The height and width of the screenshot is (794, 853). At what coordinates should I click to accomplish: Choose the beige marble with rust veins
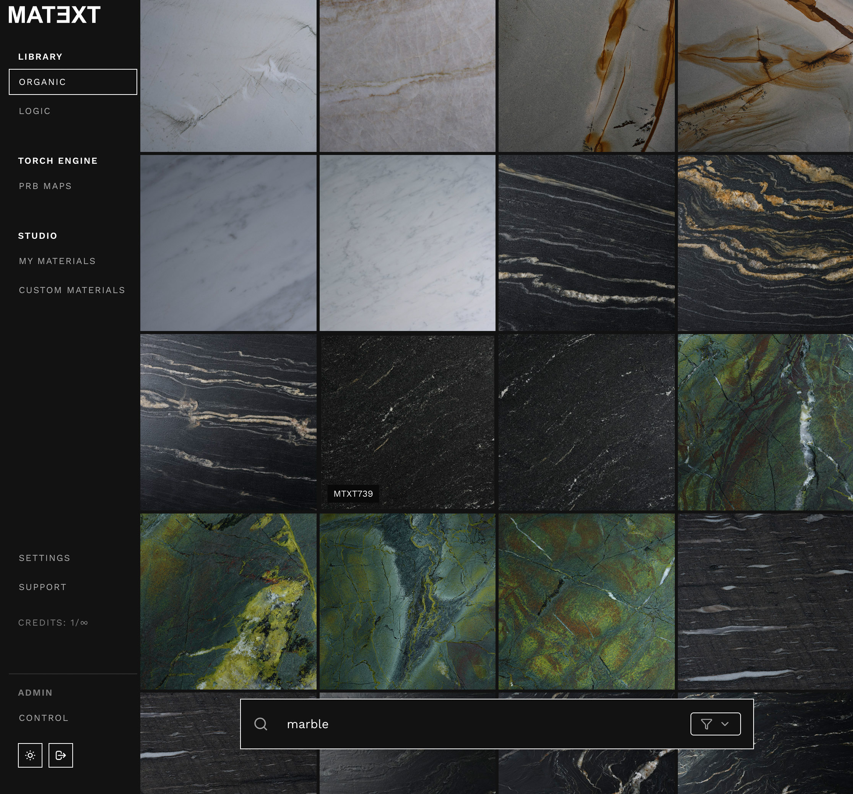coord(765,75)
